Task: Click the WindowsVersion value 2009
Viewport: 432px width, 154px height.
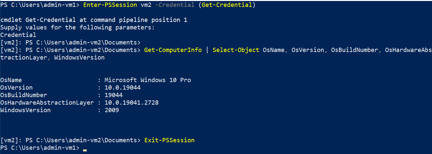Action: pos(112,110)
